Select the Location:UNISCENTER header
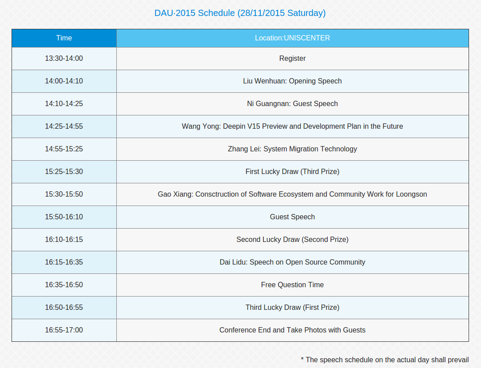481x368 pixels. (x=293, y=38)
